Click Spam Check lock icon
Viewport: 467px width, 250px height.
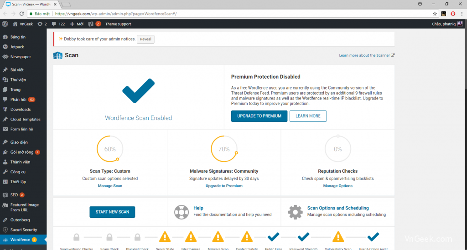109,237
